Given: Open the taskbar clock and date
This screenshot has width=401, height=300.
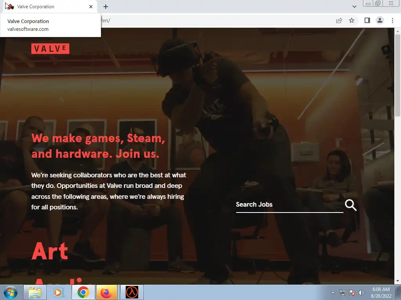Looking at the screenshot, I should [x=381, y=293].
